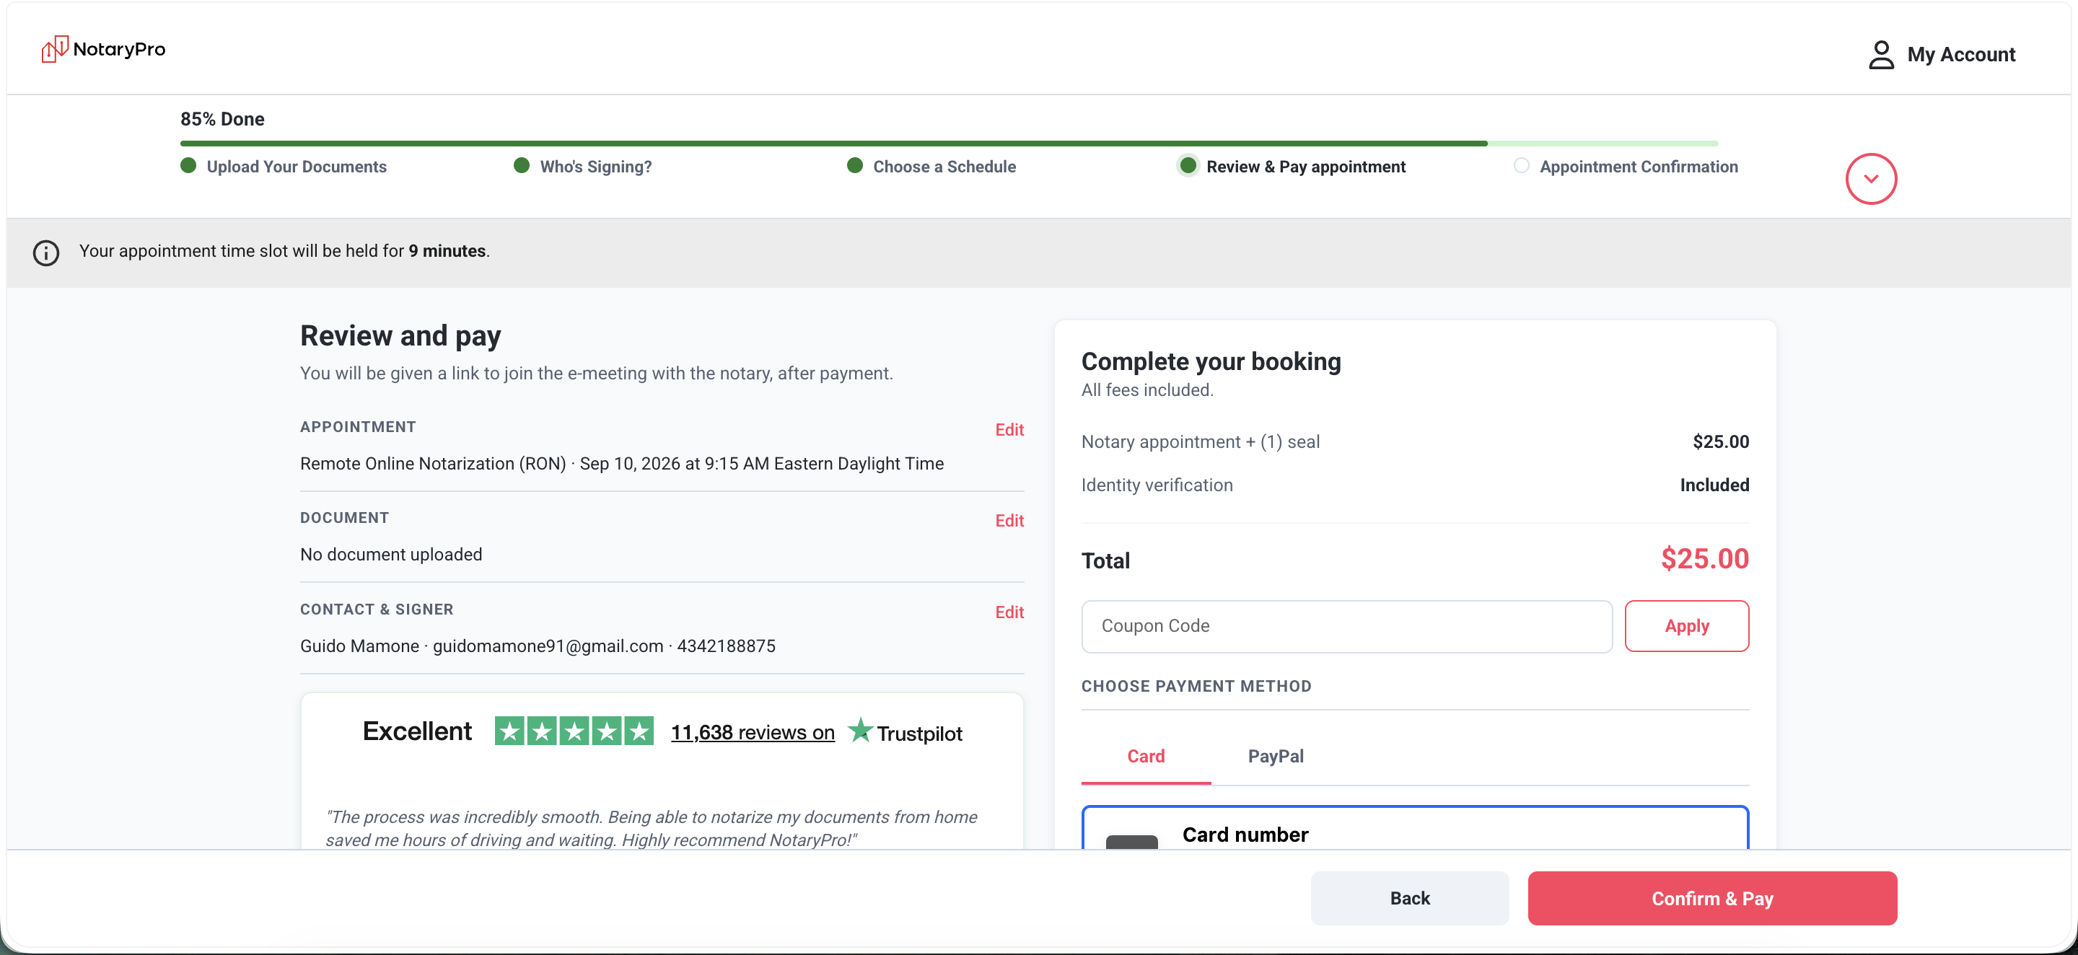Click the Card number field
The width and height of the screenshot is (2078, 955).
pos(1415,827)
